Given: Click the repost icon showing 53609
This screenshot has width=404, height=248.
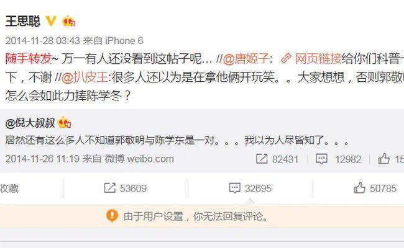Looking at the screenshot, I should (x=110, y=188).
